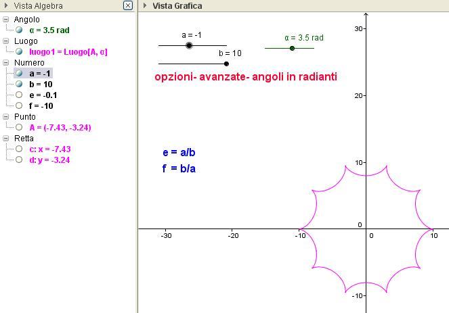Toggle visibility of number a = -1
This screenshot has width=449, height=313.
pos(19,74)
